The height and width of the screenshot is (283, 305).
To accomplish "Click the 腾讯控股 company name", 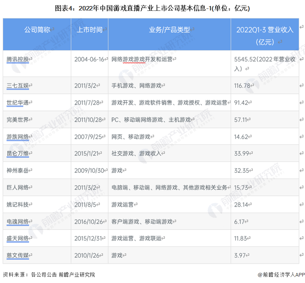I will (18, 59).
